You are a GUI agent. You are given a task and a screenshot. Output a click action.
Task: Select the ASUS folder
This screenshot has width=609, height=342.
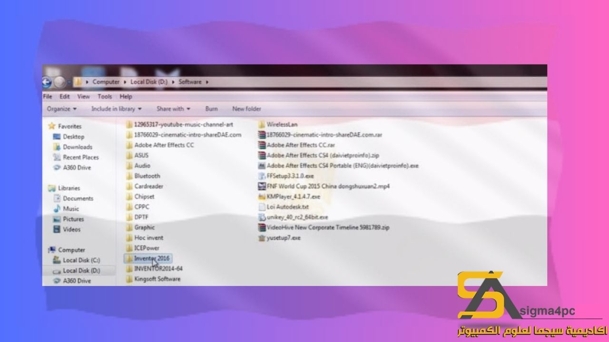pyautogui.click(x=138, y=155)
